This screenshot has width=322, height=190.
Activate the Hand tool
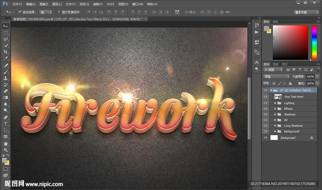coord(6,143)
